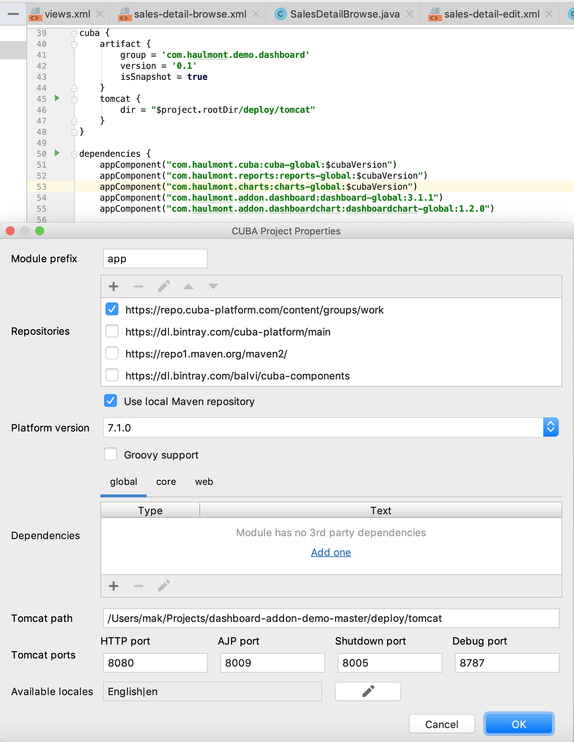
Task: Edit available locales with pencil button
Action: (368, 691)
